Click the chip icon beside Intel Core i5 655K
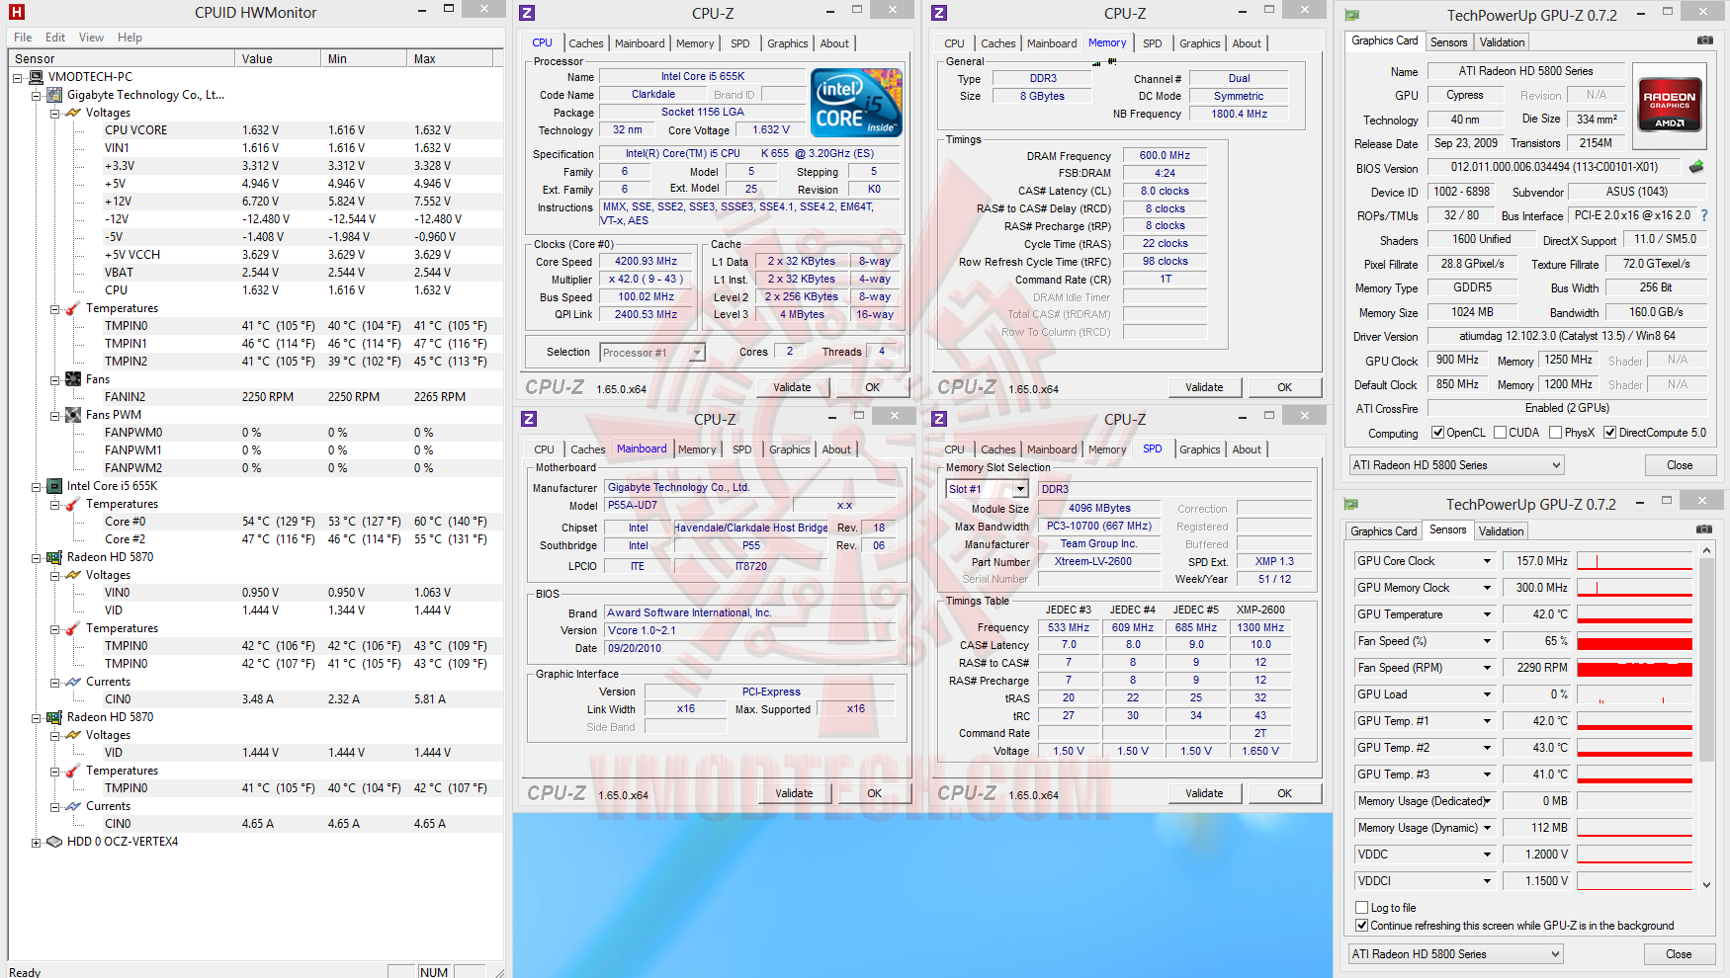 [55, 486]
